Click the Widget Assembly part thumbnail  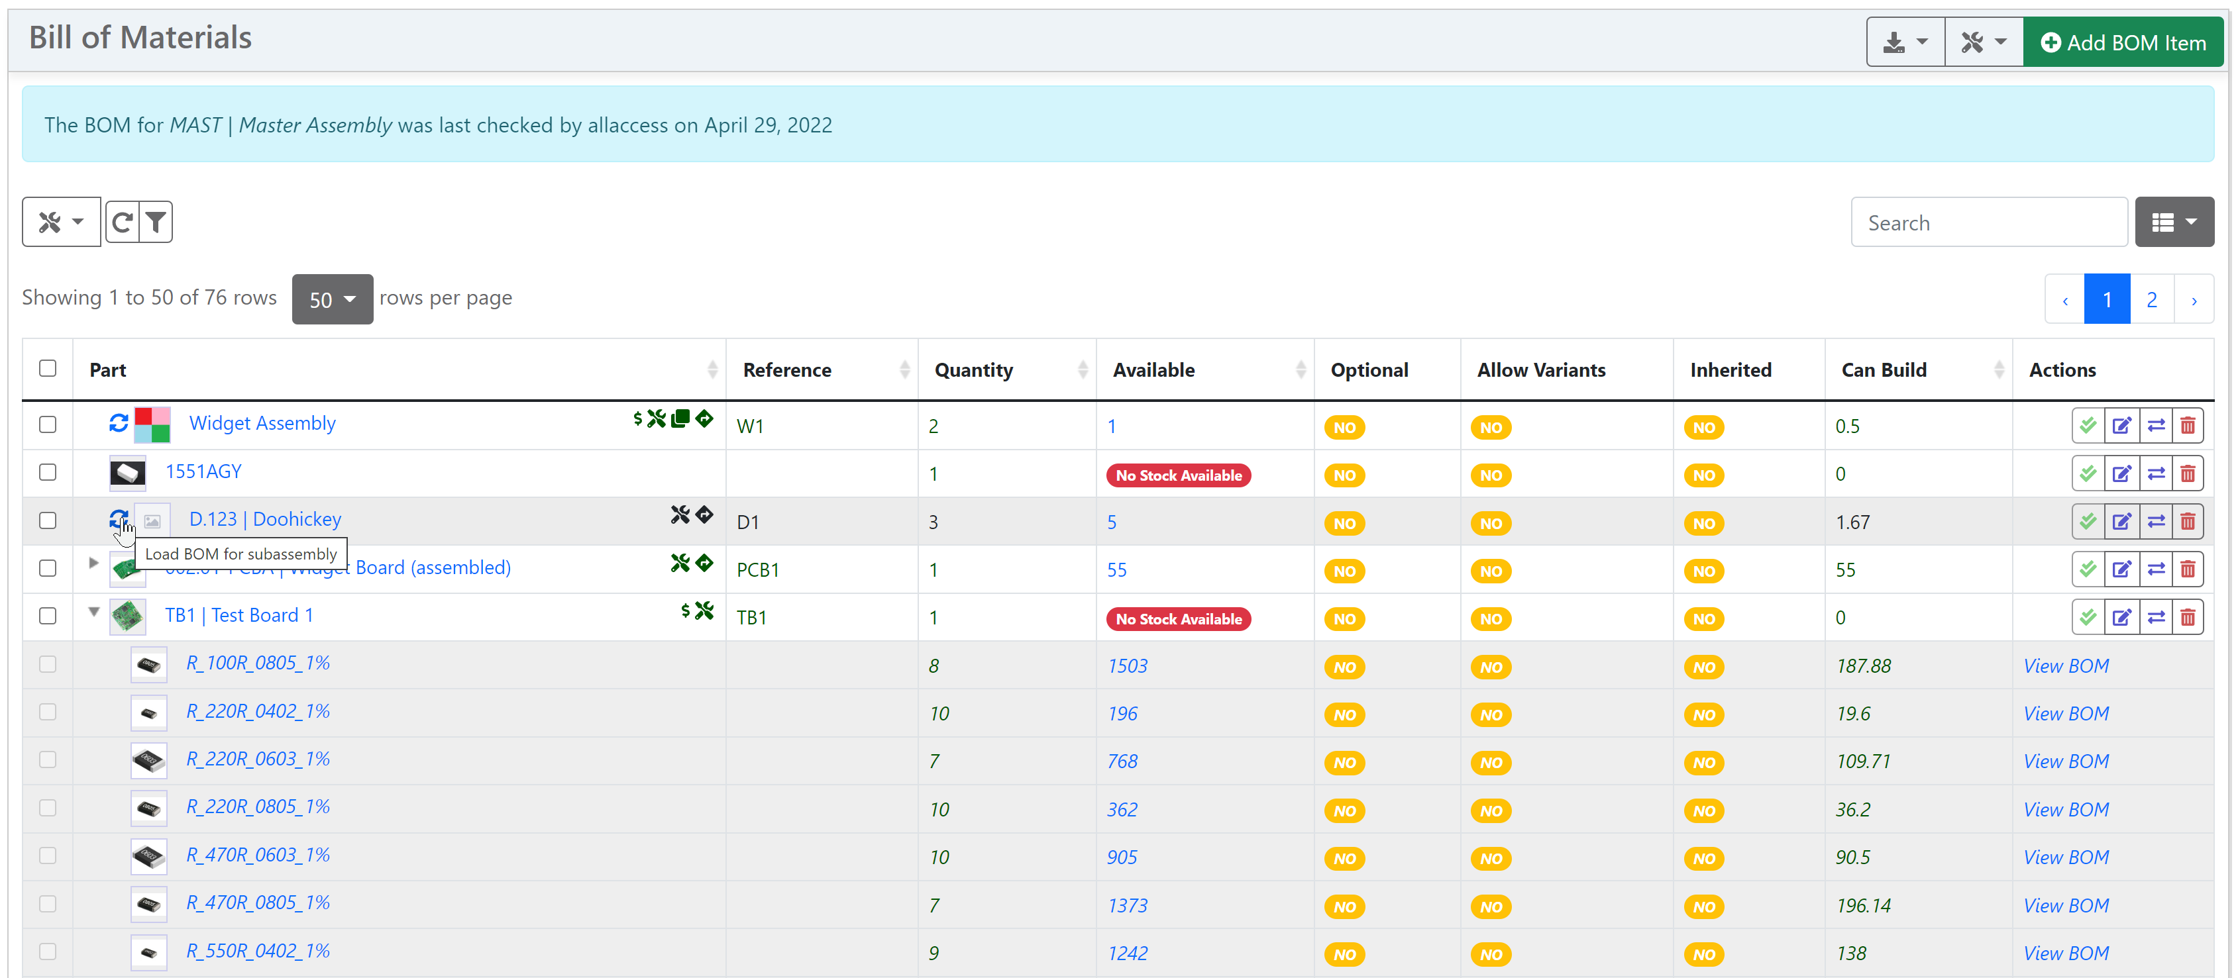[x=152, y=424]
